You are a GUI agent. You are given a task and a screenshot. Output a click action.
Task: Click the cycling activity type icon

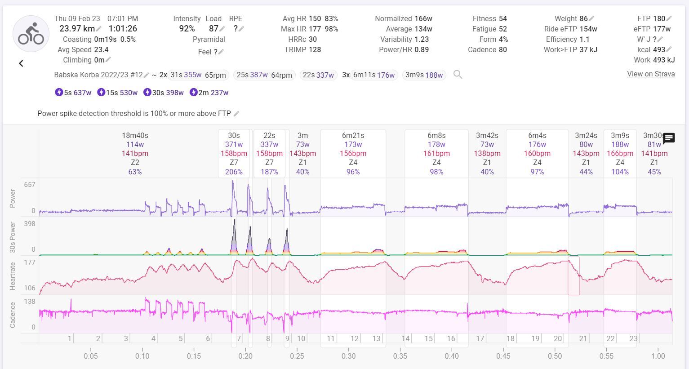31,34
